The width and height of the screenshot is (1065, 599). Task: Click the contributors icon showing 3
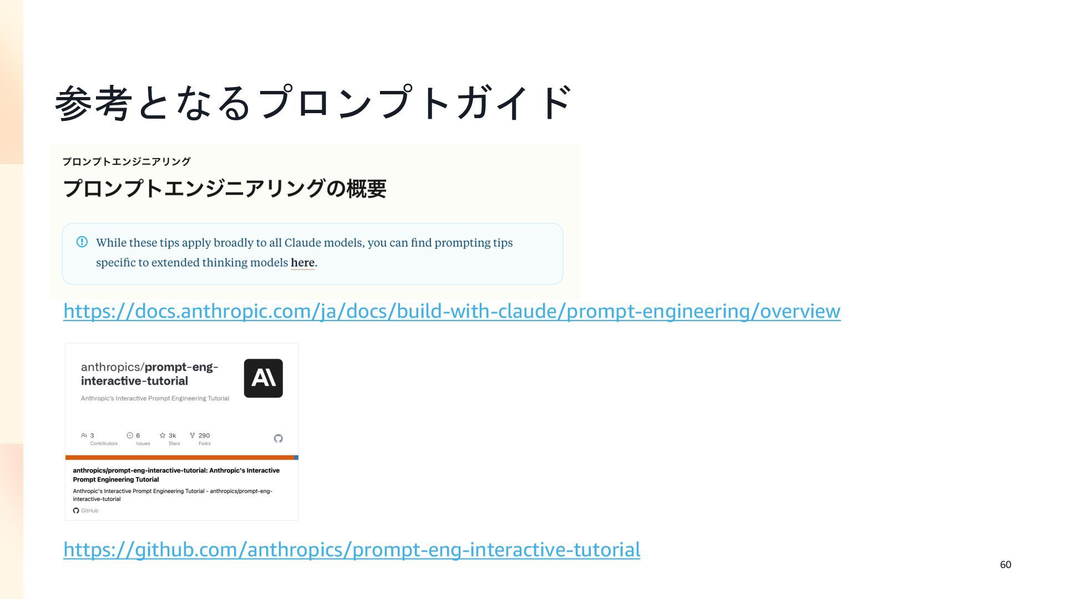click(x=84, y=435)
